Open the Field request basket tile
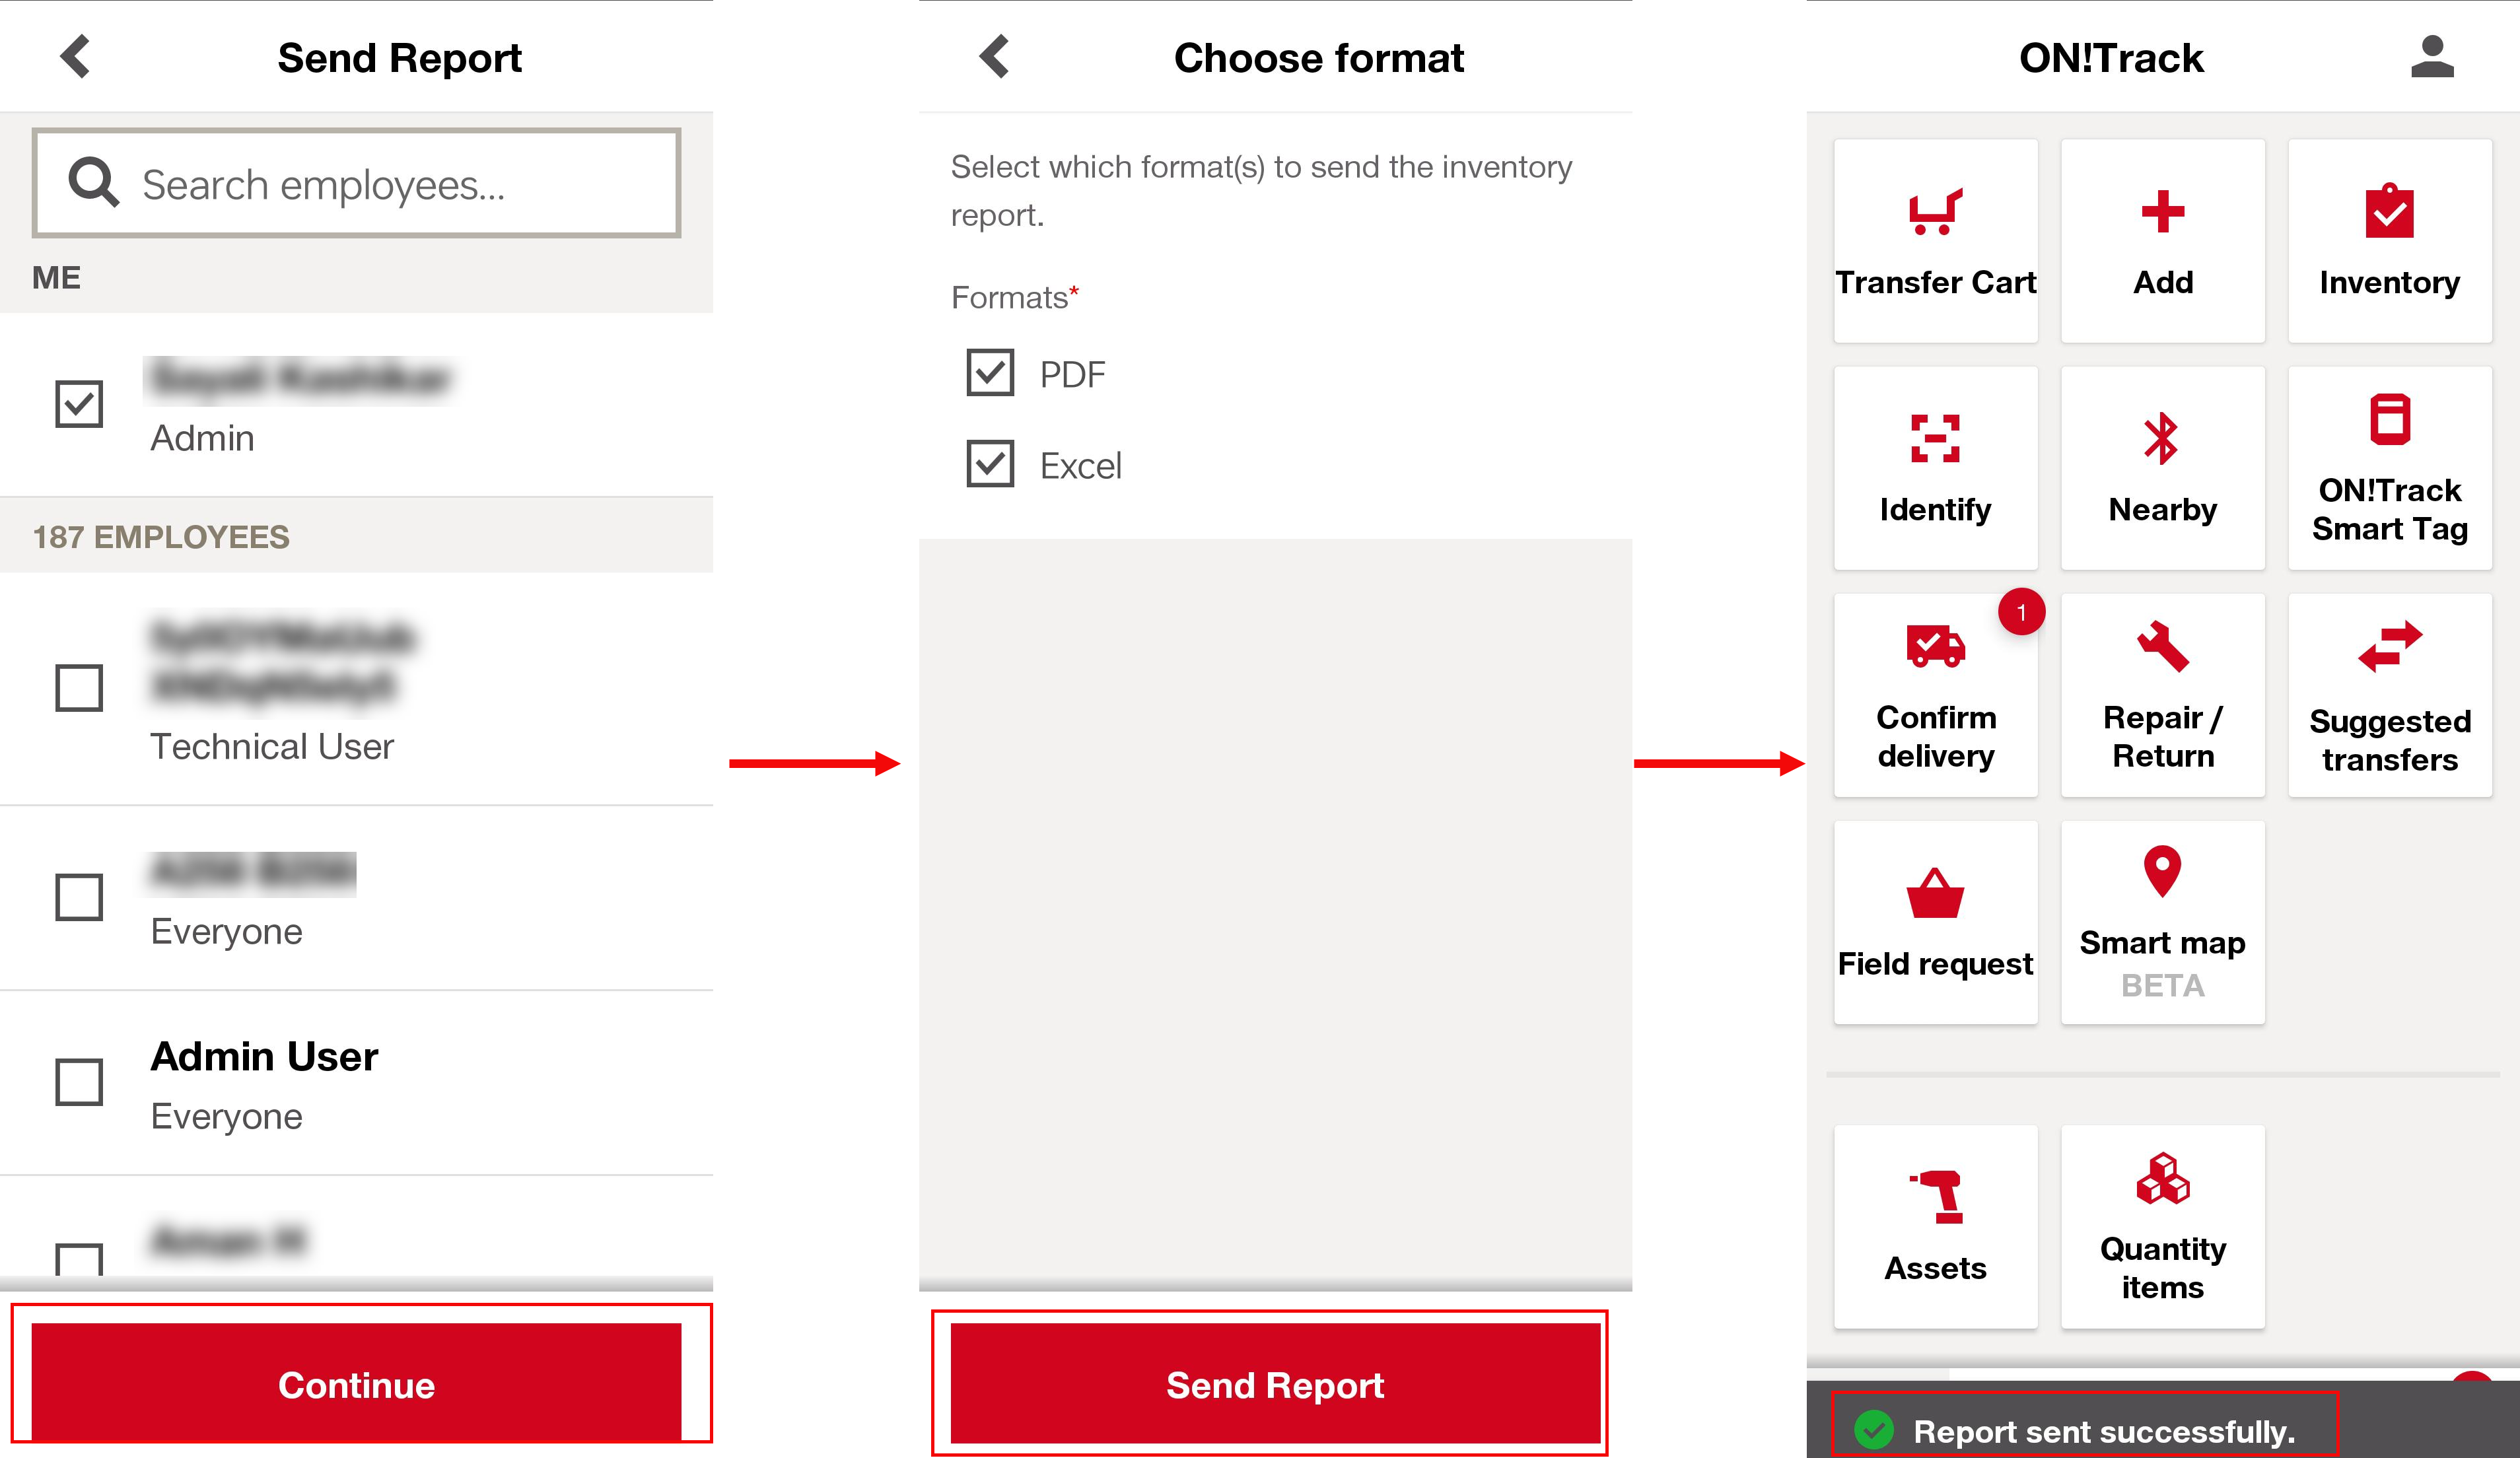Viewport: 2520px width, 1458px height. point(1935,922)
